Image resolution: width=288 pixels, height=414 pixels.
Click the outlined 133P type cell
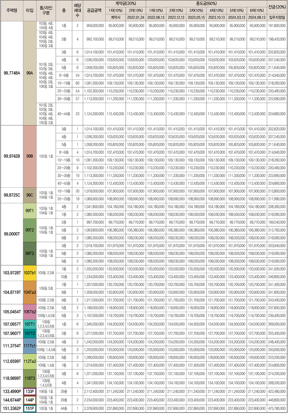coord(30,392)
